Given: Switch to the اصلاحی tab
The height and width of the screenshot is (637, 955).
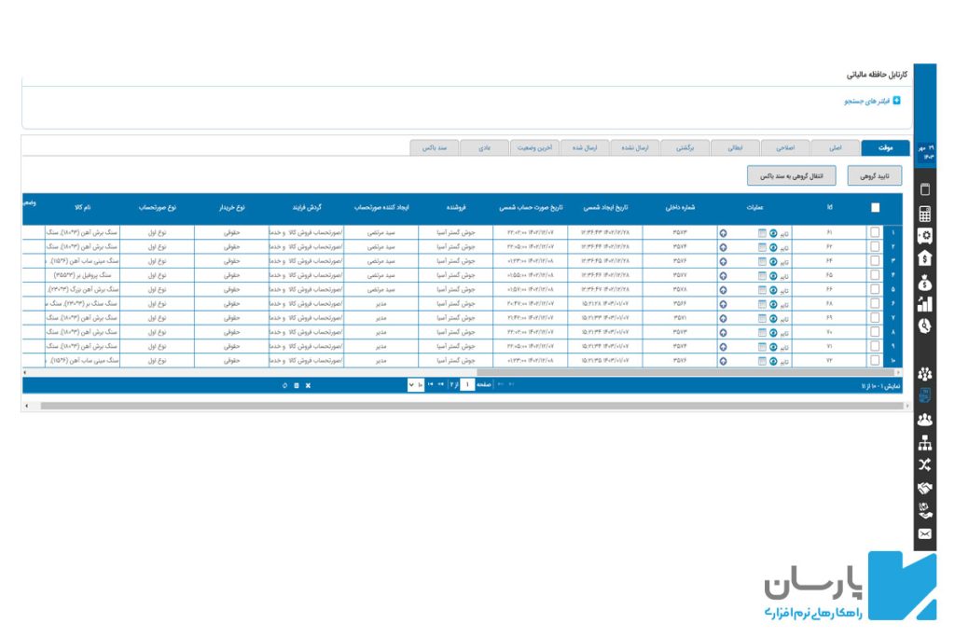Looking at the screenshot, I should [784, 147].
